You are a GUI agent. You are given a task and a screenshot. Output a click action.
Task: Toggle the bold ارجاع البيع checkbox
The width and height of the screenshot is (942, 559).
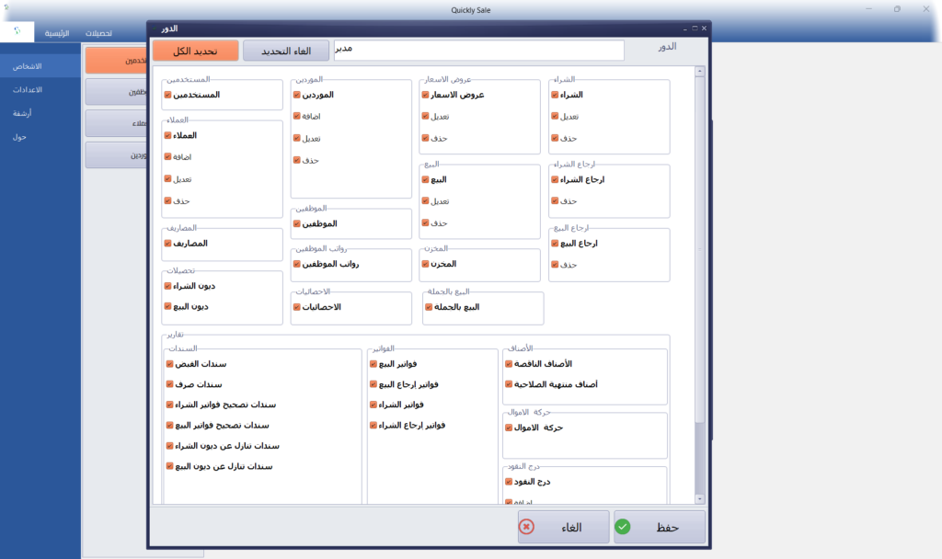pos(555,243)
